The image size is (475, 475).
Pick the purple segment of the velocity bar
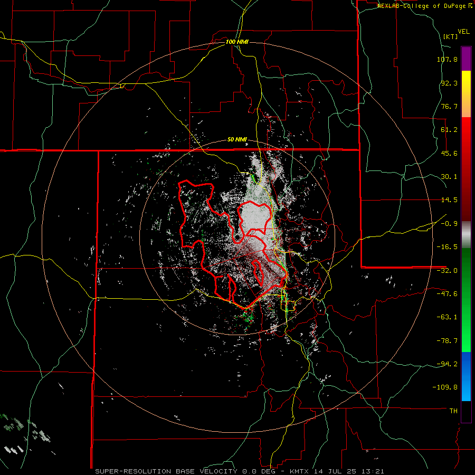point(466,59)
